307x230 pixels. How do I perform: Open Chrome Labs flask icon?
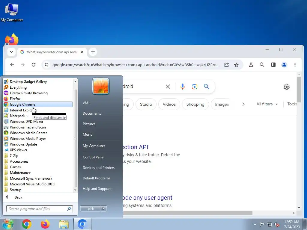tap(251, 65)
